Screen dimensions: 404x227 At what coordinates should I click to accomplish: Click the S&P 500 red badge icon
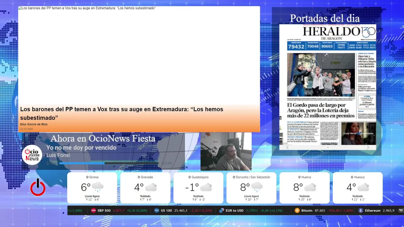tap(93, 210)
